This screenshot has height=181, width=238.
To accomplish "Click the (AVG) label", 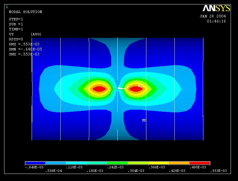I will pos(36,34).
